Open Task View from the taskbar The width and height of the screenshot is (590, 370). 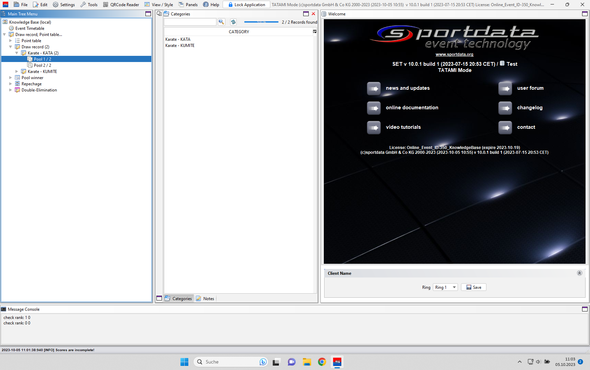click(276, 362)
